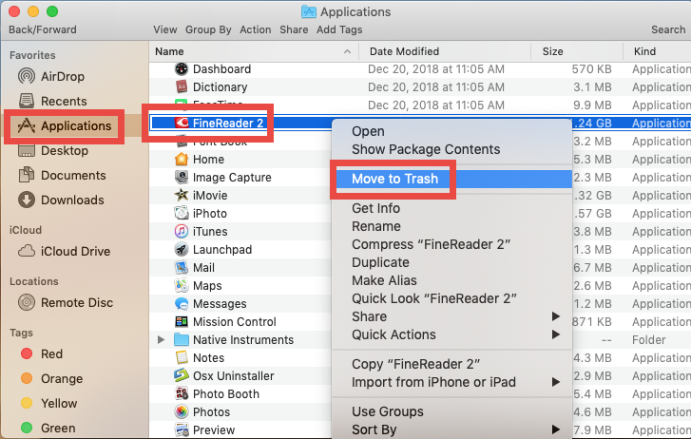
Task: Click the Dashboard app icon
Action: 182,68
